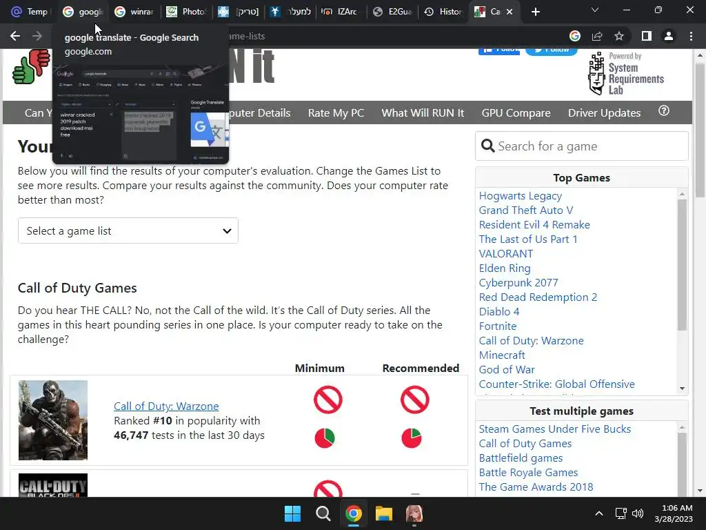The image size is (706, 530).
Task: Open Counter-Strike: Global Offensive link
Action: coord(556,384)
